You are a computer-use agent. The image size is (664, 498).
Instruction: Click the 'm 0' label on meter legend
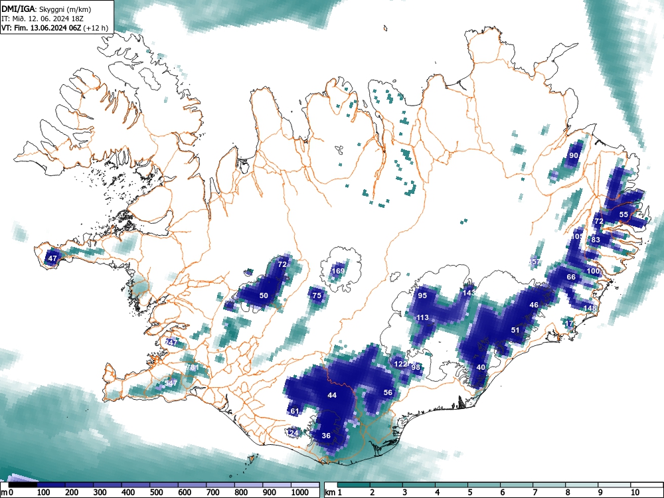7,493
